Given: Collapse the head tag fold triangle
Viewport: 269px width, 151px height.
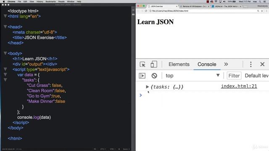Looking at the screenshot, I should tap(5, 27).
